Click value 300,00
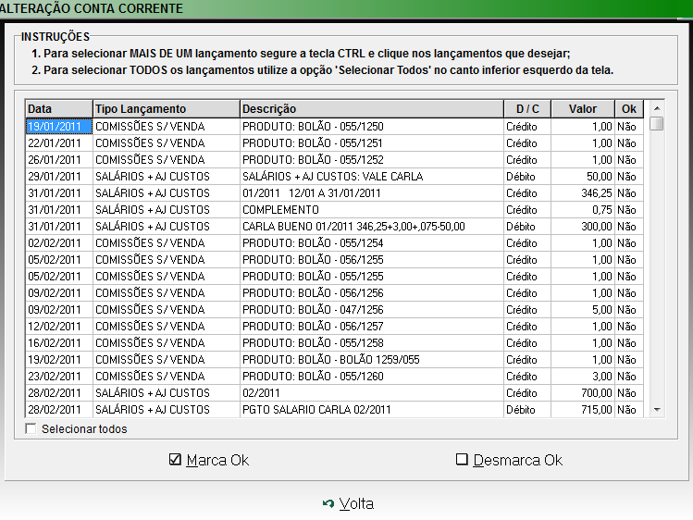693x520 pixels. point(583,227)
